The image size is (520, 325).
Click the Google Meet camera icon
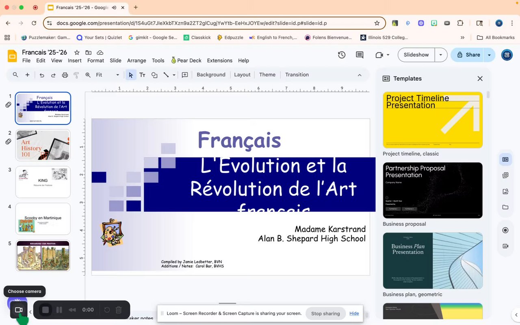click(x=379, y=55)
